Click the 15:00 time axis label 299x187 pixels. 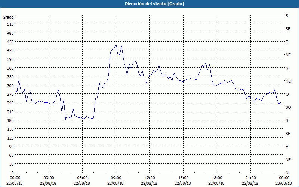click(183, 178)
